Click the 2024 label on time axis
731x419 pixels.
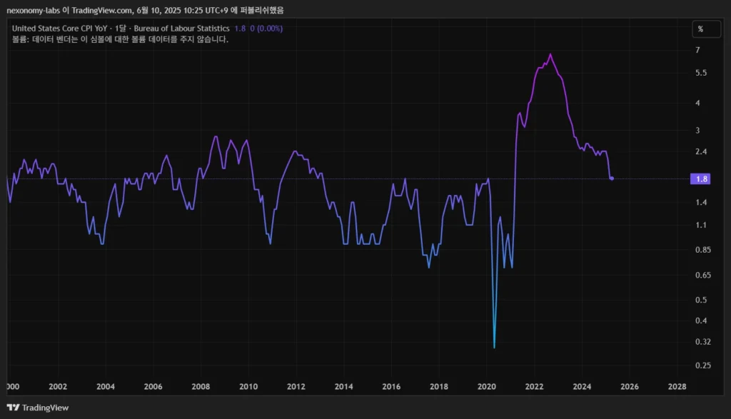click(582, 387)
